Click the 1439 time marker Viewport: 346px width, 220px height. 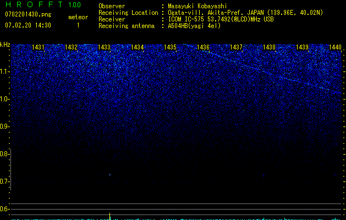pos(302,47)
